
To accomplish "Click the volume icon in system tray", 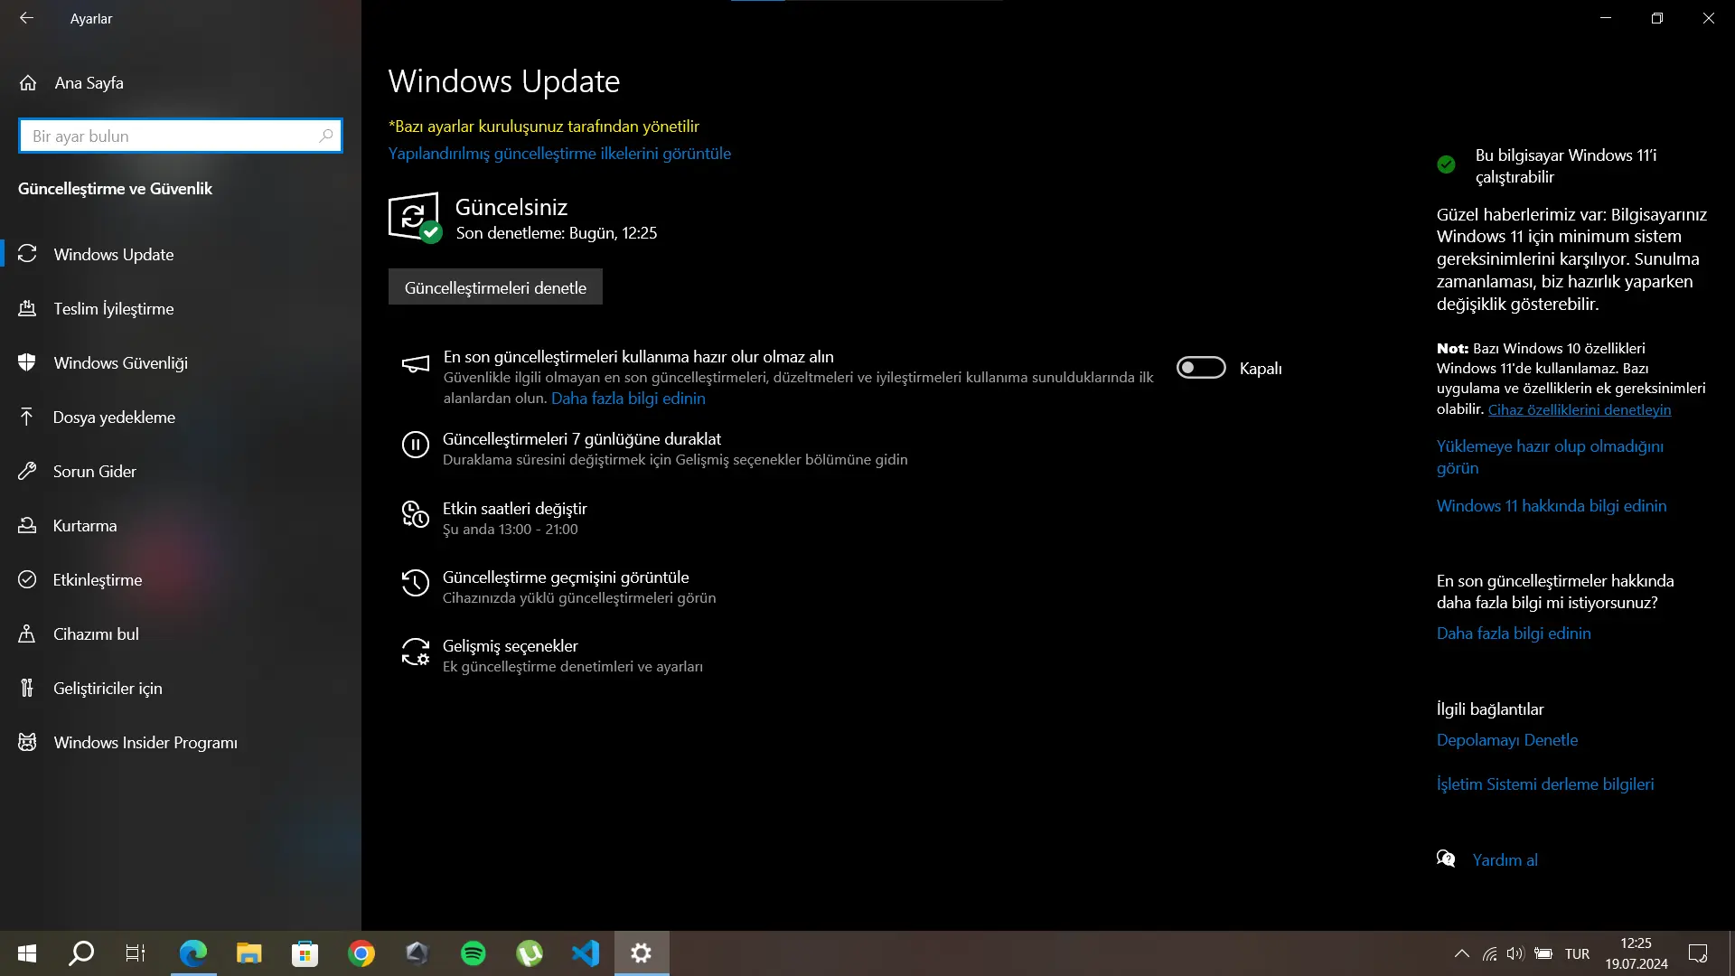I will 1515,953.
